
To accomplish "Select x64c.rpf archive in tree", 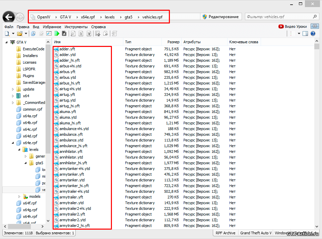I will pyautogui.click(x=30, y=129).
